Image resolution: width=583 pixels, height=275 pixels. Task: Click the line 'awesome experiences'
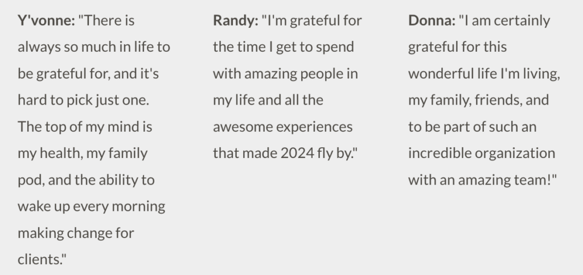click(282, 127)
